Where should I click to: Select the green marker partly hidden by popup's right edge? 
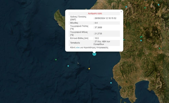(x=124, y=40)
